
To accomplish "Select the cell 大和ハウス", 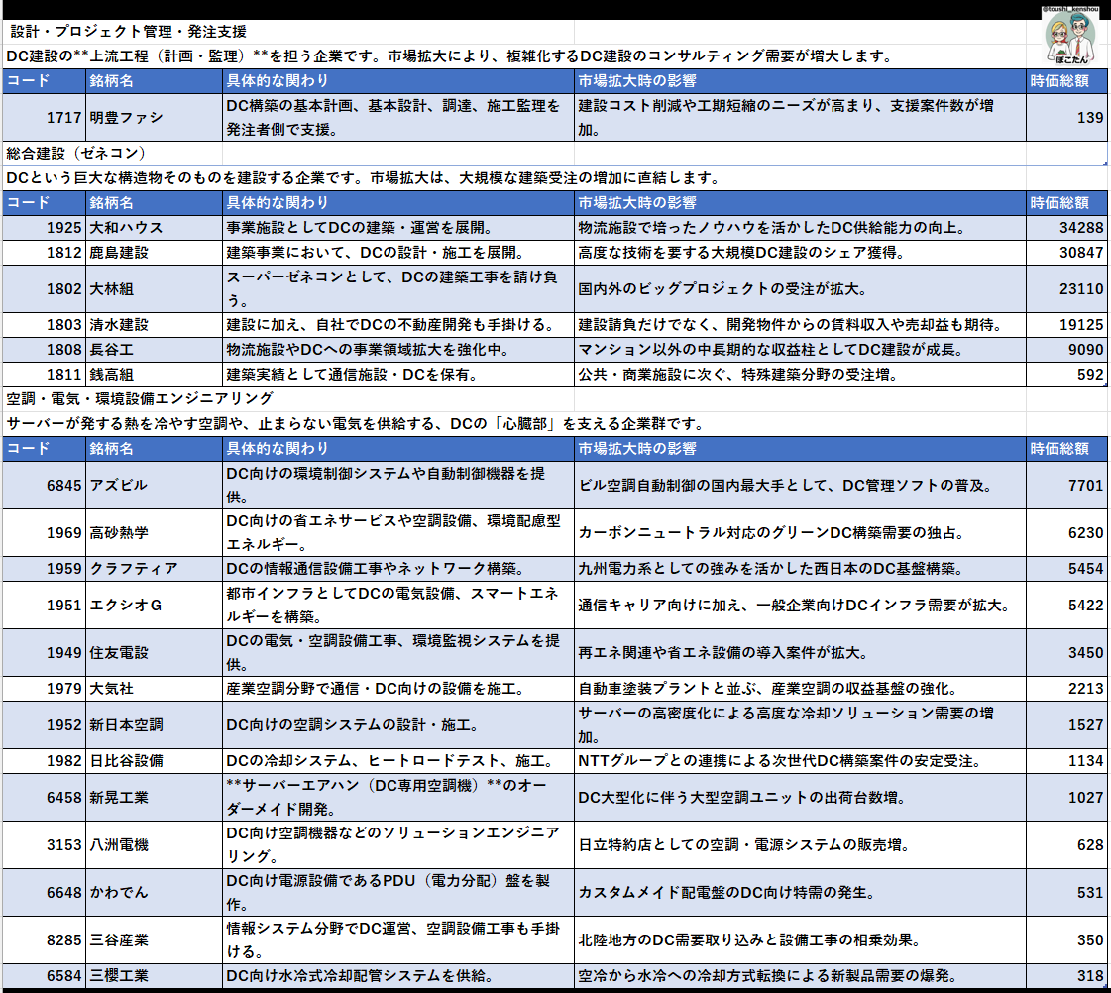I will tap(154, 228).
